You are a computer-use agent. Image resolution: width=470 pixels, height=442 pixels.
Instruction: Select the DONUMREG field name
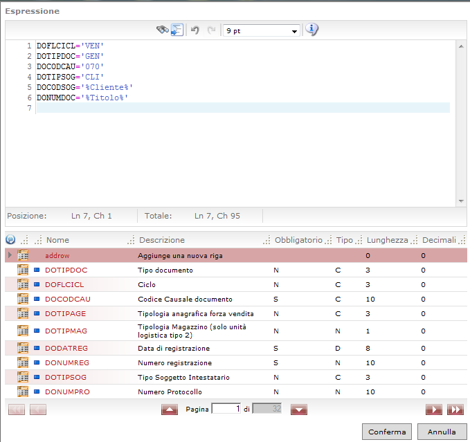pos(66,362)
